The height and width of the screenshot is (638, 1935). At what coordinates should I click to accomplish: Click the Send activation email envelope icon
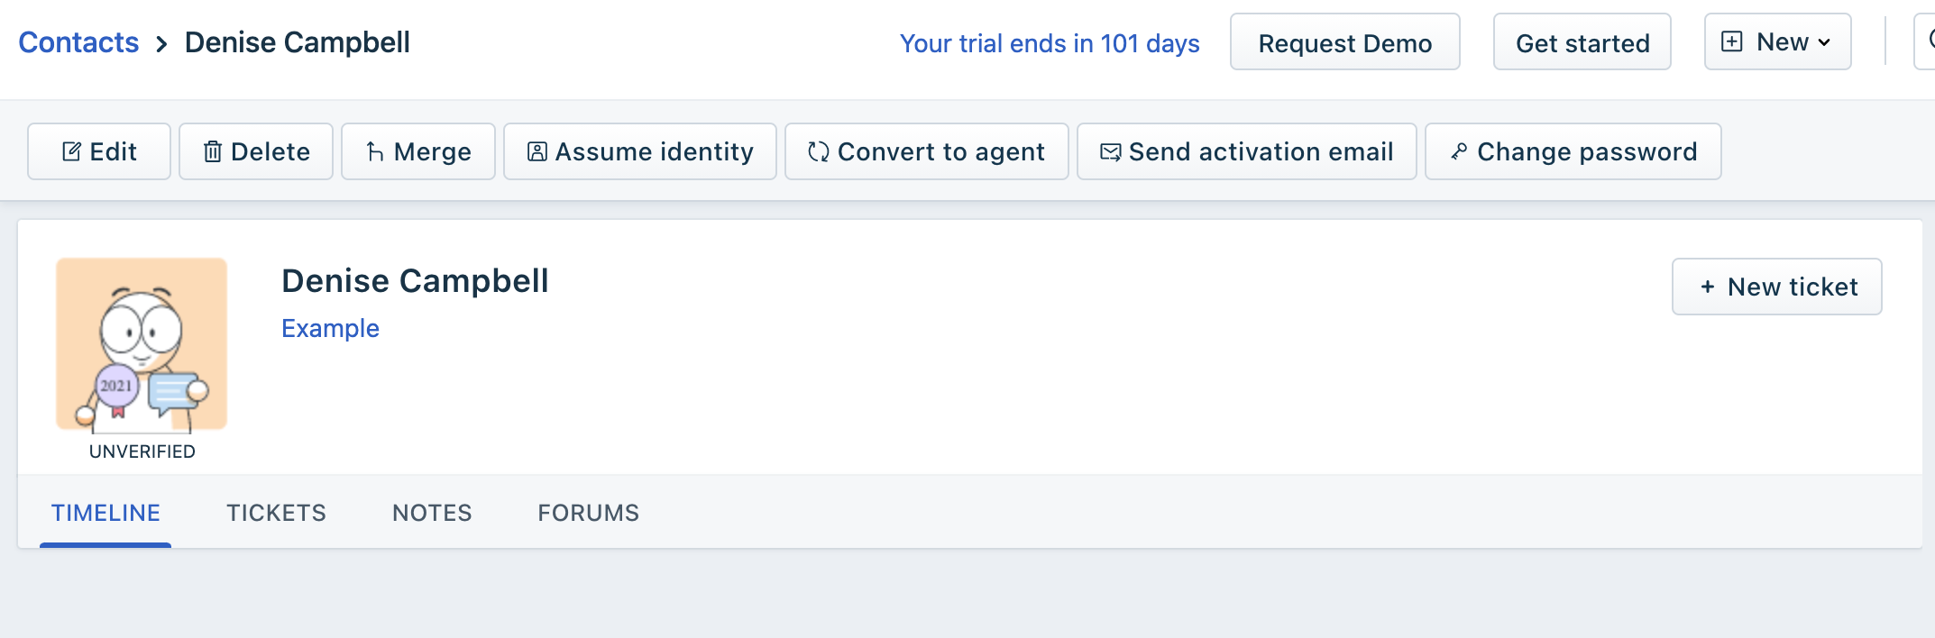(1111, 151)
